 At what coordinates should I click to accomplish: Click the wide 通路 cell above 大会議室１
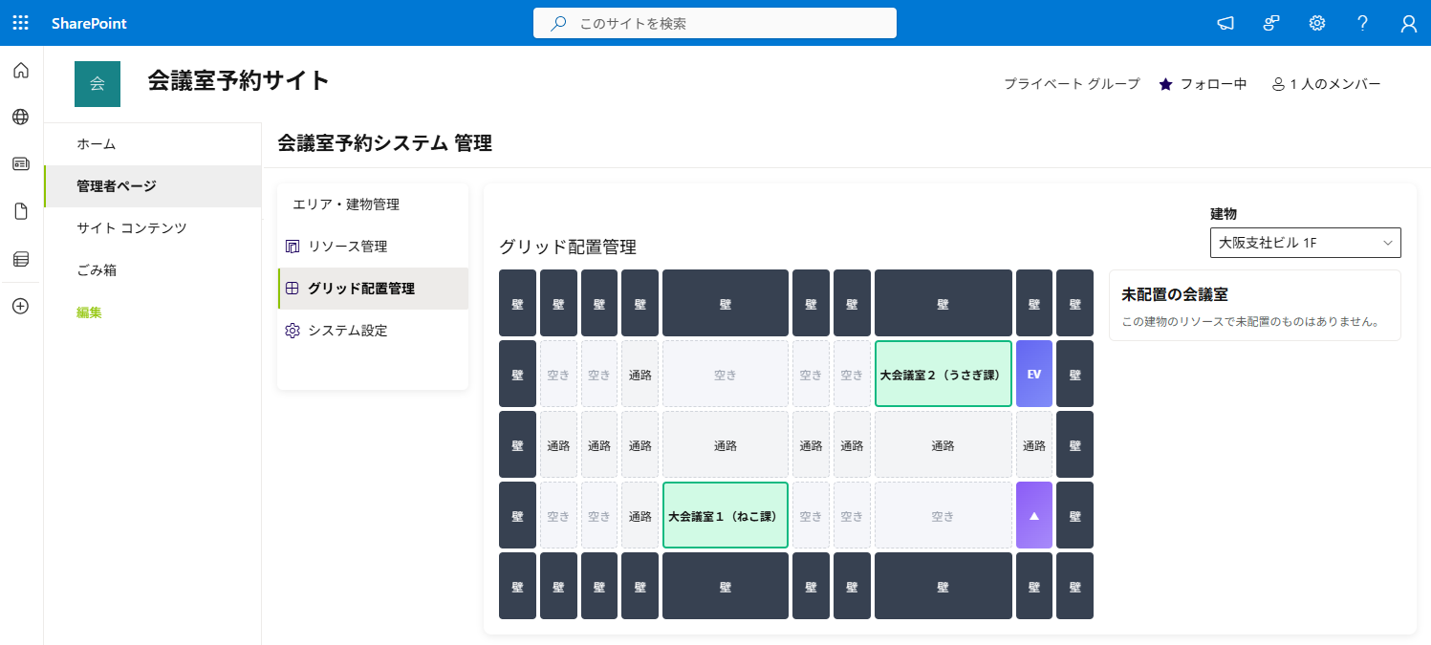(726, 444)
